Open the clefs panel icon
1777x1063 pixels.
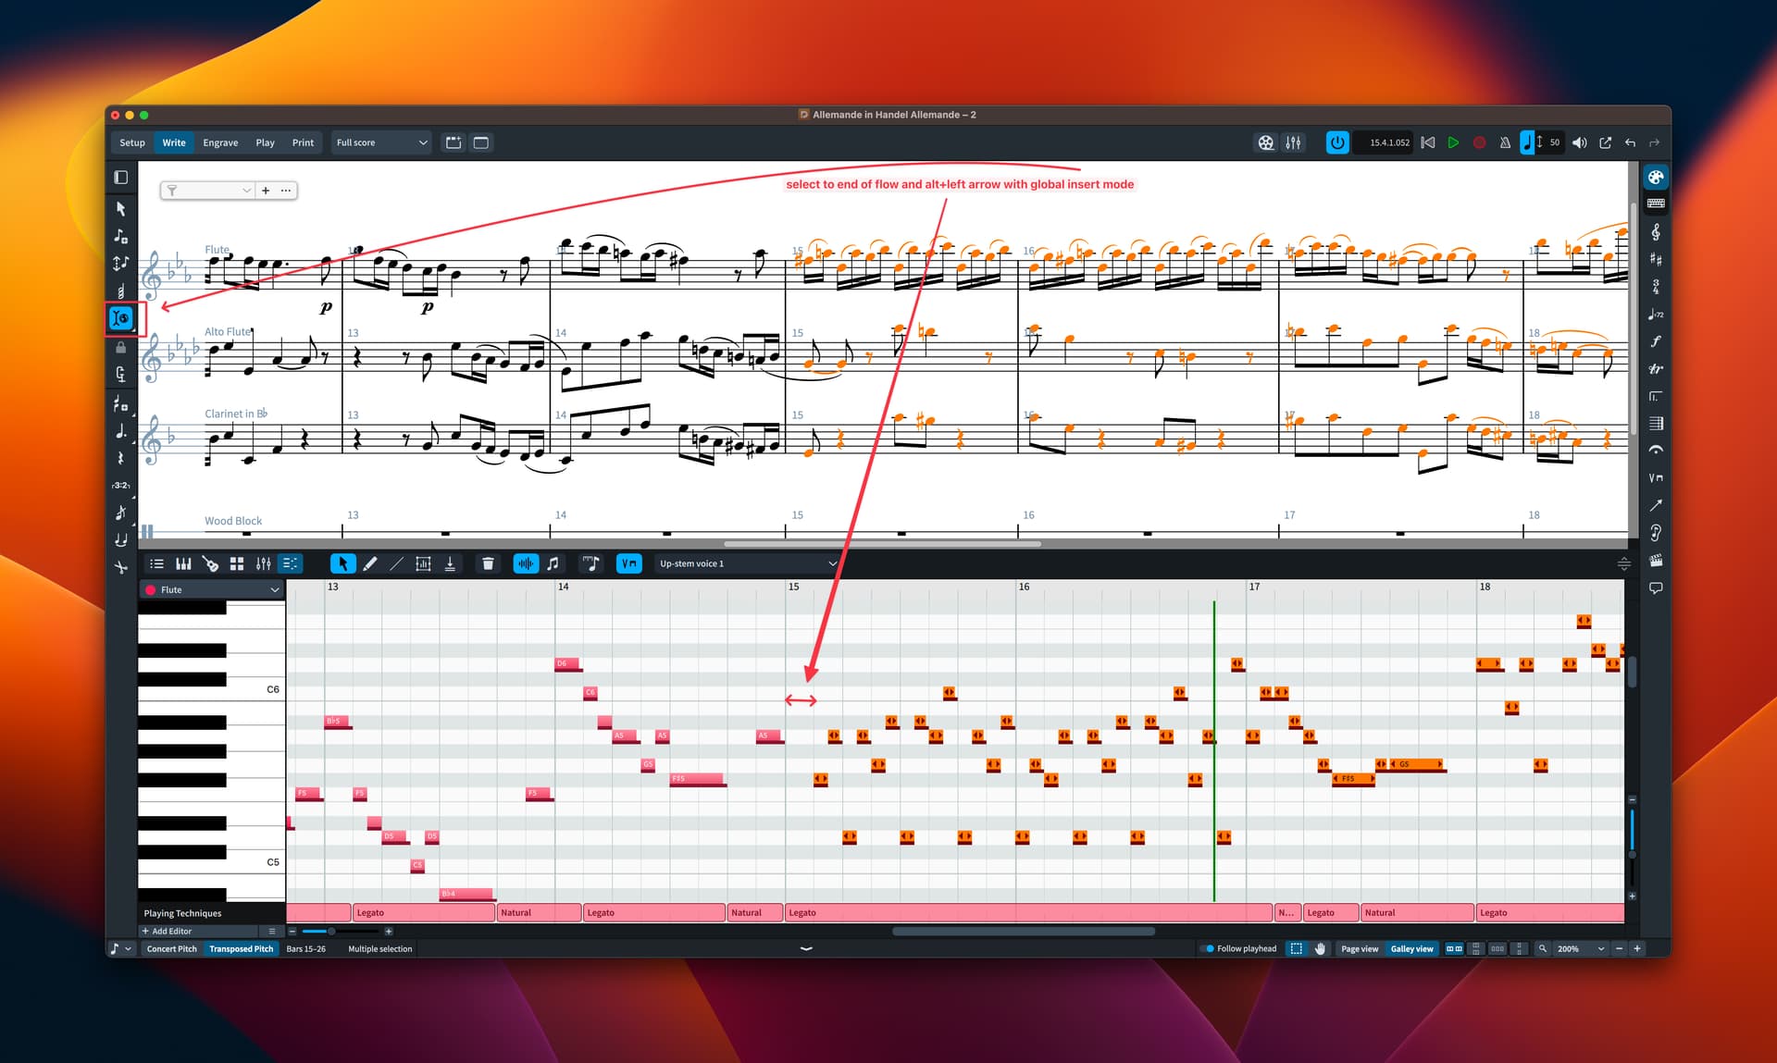point(1656,231)
